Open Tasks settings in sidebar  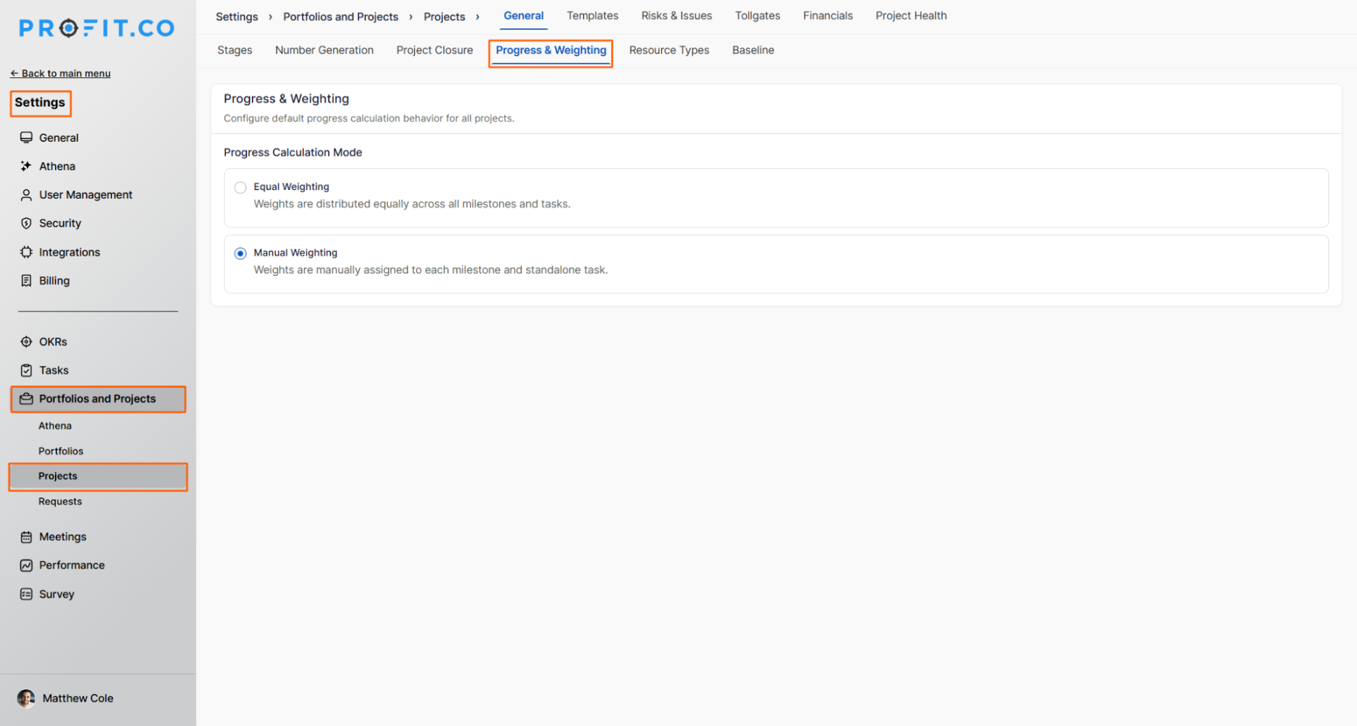click(x=54, y=370)
